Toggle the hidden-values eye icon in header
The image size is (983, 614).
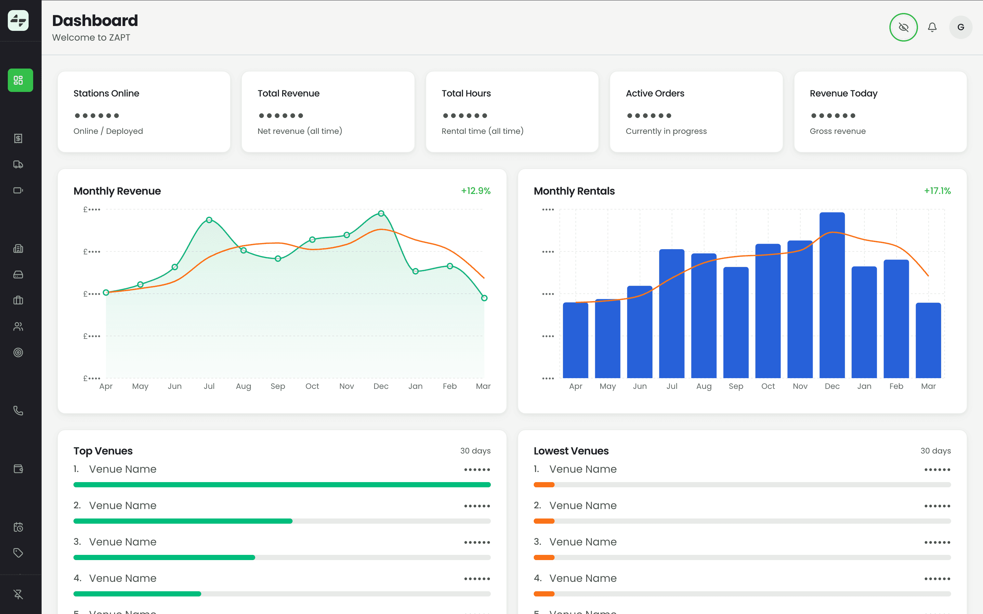pyautogui.click(x=903, y=27)
